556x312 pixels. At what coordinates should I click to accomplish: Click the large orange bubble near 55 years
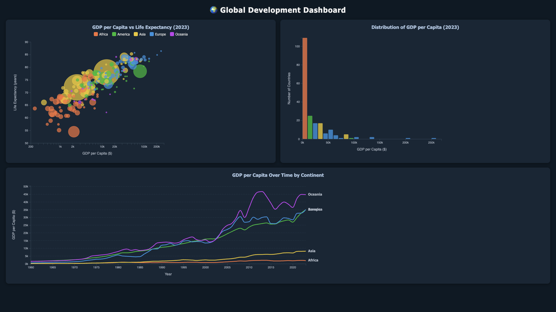pos(74,132)
